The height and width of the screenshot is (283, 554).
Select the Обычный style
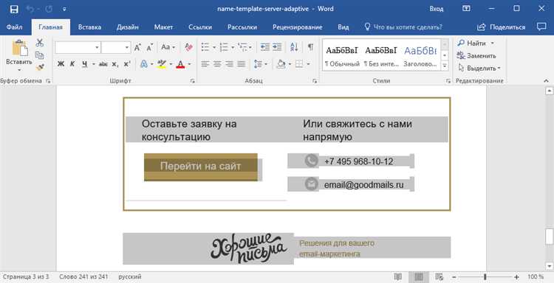coord(342,56)
